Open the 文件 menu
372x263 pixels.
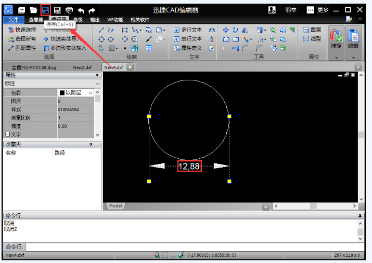pyautogui.click(x=14, y=20)
